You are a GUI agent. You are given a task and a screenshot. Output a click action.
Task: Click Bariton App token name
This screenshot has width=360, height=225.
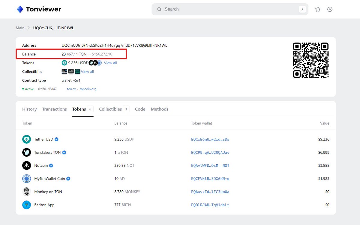[x=44, y=205]
